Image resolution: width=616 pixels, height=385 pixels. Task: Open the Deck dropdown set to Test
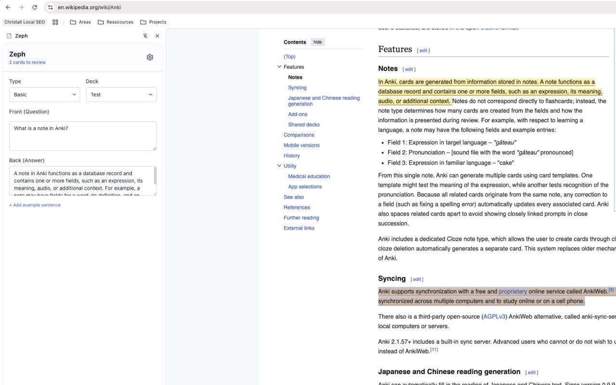click(121, 95)
